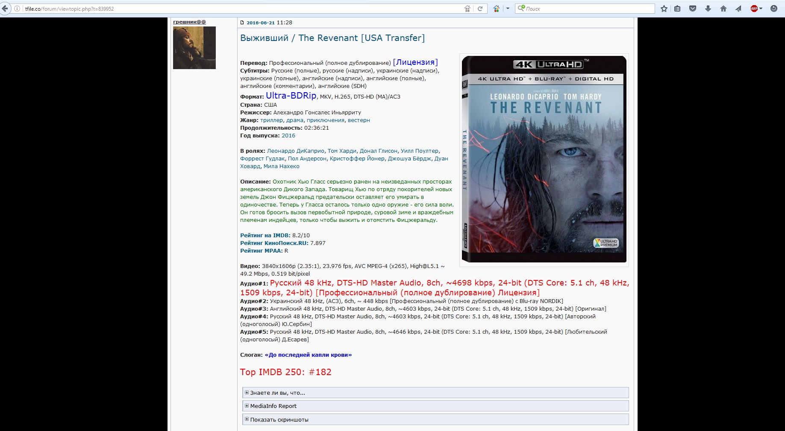The image size is (785, 431).
Task: Click the username 'грешник@@' link
Action: tap(189, 22)
